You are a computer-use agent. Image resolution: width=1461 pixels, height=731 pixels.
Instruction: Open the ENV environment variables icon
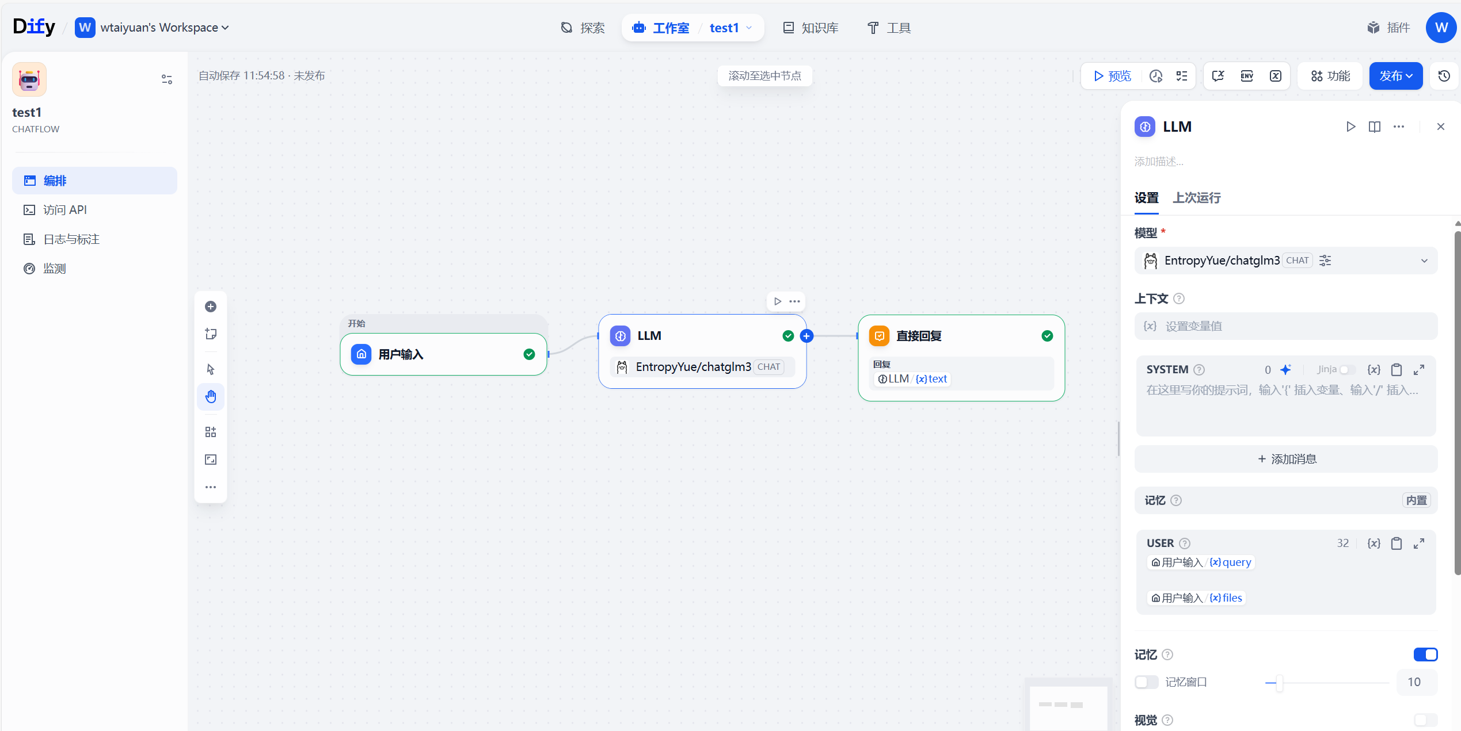1247,76
